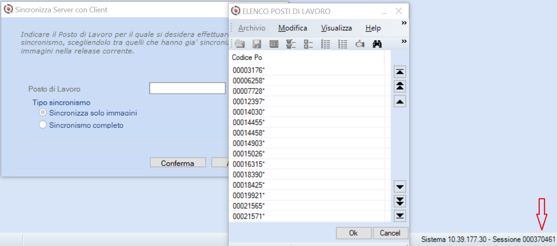This screenshot has width=557, height=246.
Task: Click the single down arrow button
Action: (400, 187)
